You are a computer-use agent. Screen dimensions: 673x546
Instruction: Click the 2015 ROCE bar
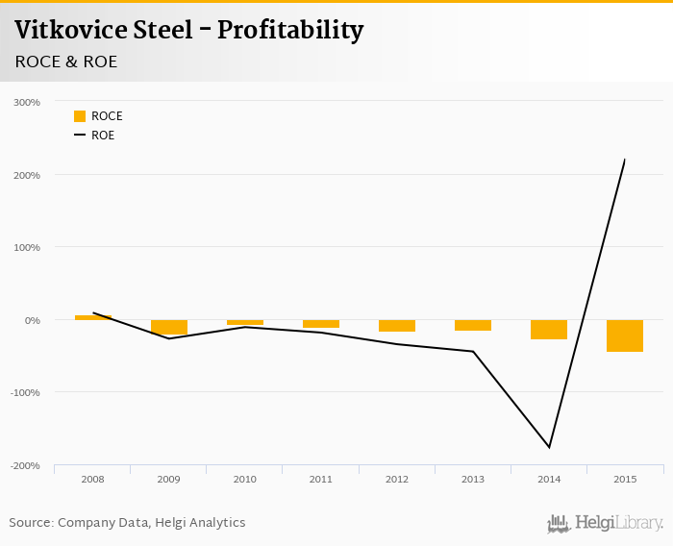[625, 335]
